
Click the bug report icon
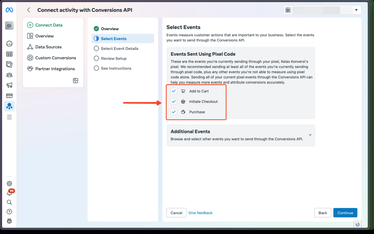[x=9, y=221]
